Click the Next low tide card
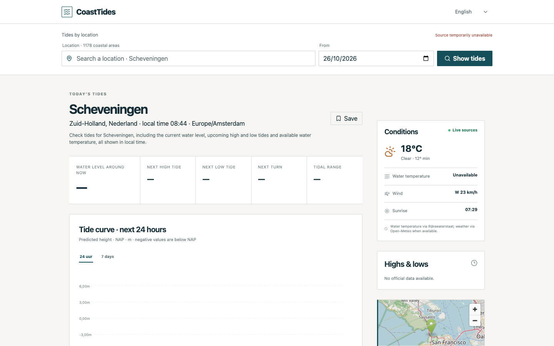 pyautogui.click(x=224, y=180)
